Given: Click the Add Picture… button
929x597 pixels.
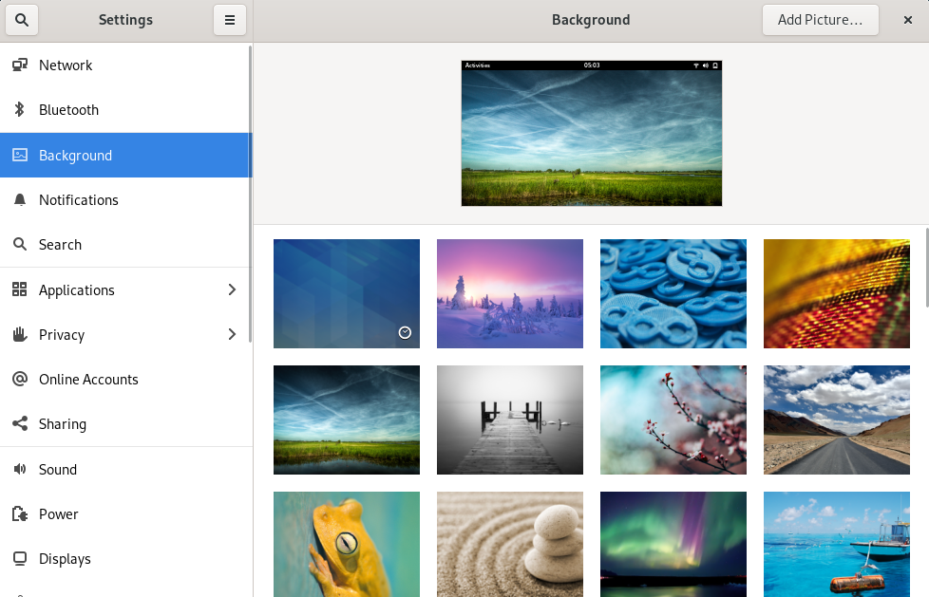Looking at the screenshot, I should coord(820,20).
